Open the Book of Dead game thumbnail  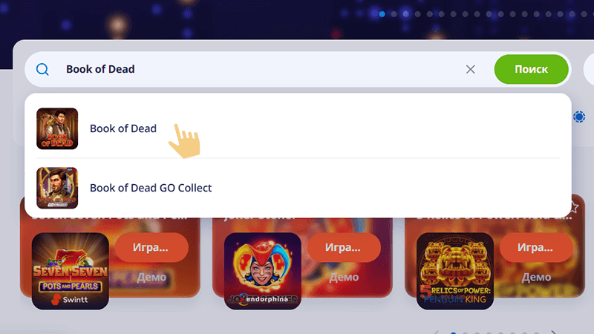(57, 128)
